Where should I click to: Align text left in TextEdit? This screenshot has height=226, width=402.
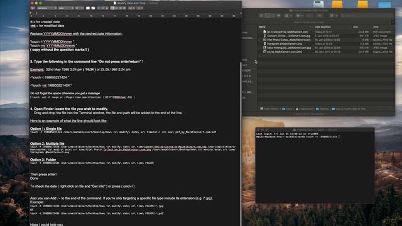click(x=112, y=8)
